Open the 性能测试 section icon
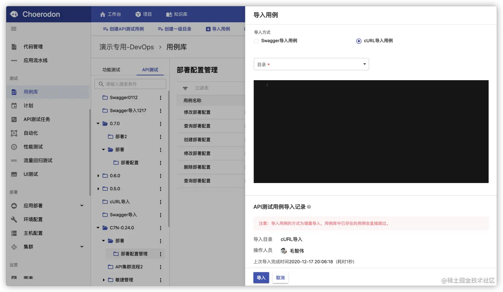Image resolution: width=503 pixels, height=292 pixels. coord(14,146)
